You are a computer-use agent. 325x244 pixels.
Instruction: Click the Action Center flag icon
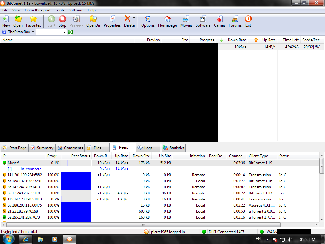[x=275, y=240]
